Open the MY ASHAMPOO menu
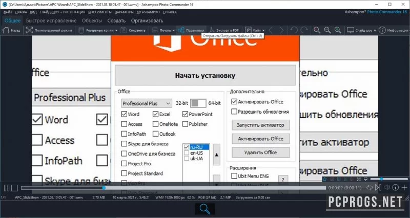Image resolution: width=410 pixels, height=218 pixels. tap(148, 12)
